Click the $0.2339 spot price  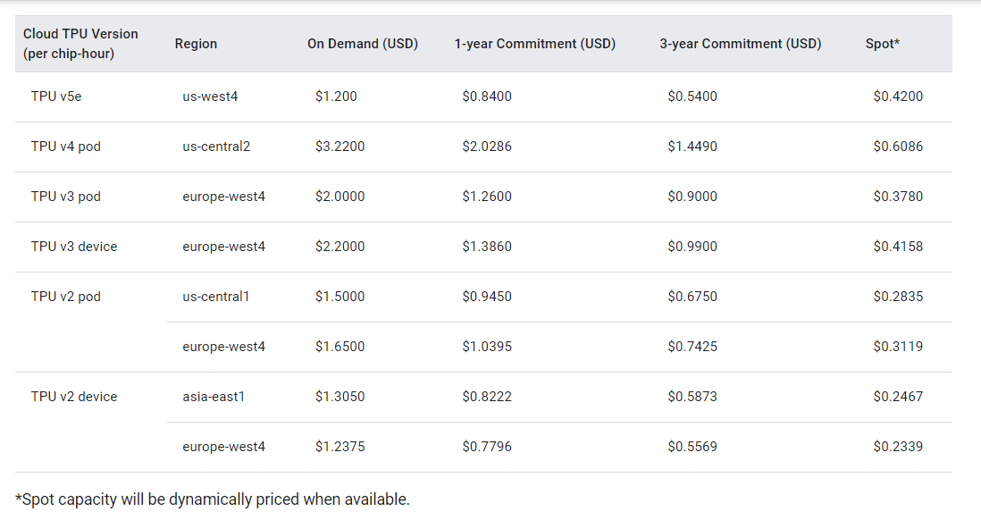coord(898,447)
